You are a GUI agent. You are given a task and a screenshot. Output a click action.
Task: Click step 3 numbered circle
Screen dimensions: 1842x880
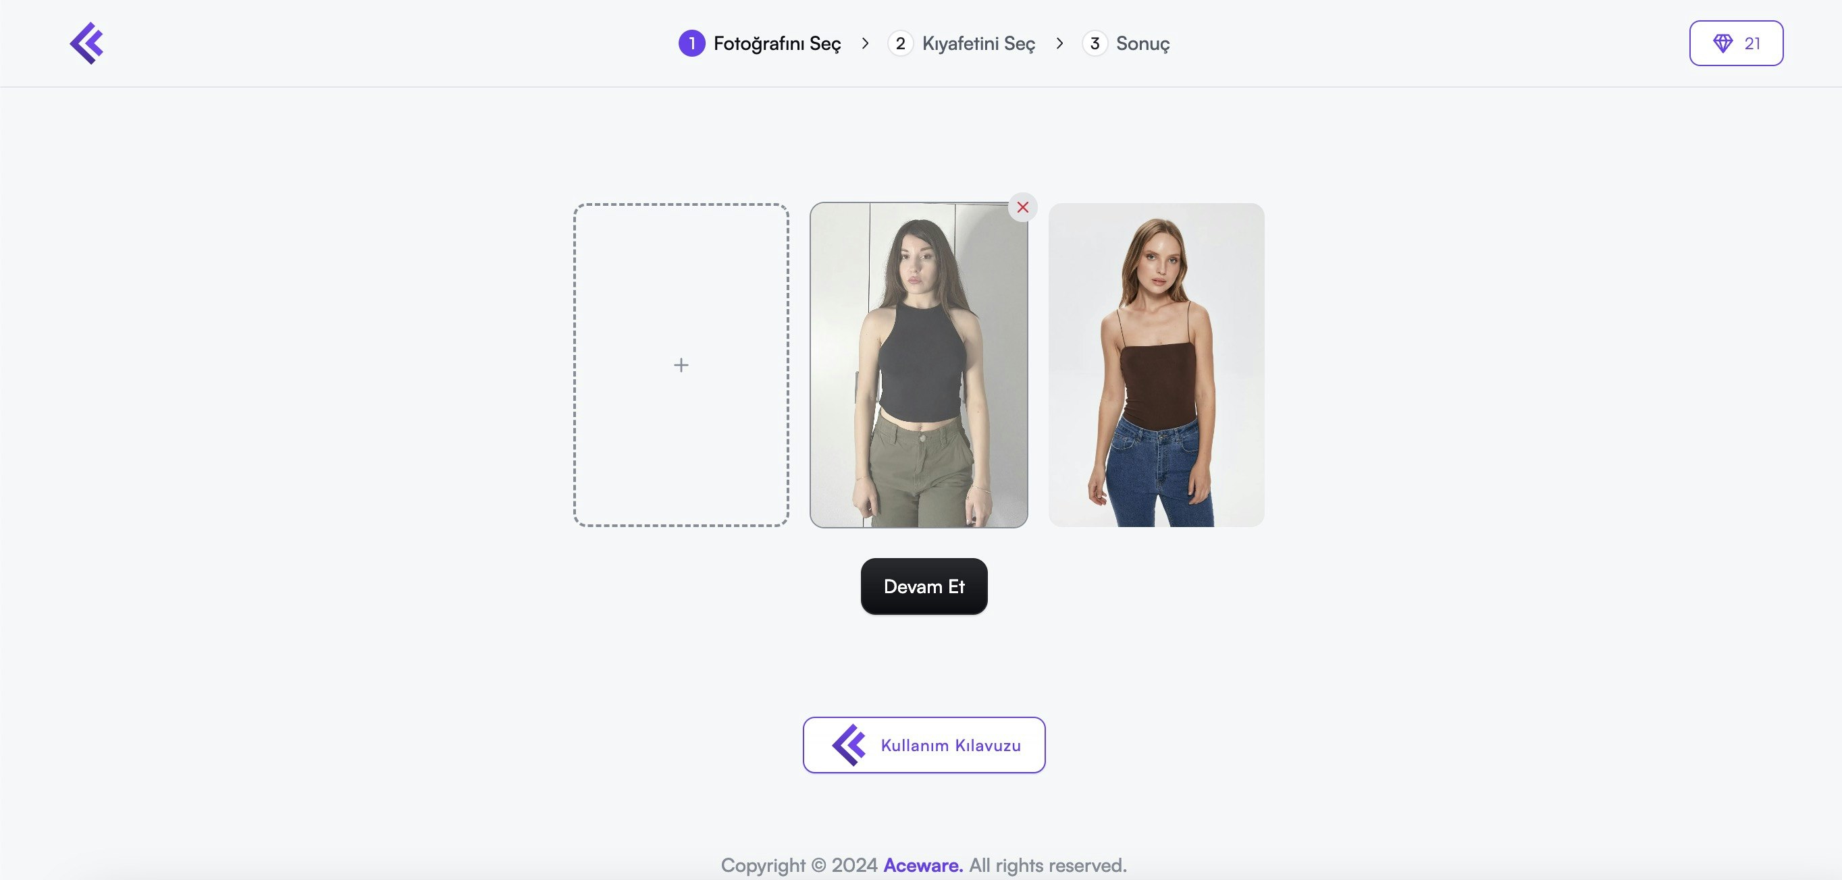1095,44
